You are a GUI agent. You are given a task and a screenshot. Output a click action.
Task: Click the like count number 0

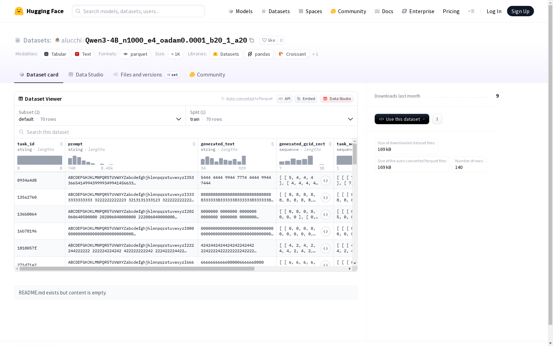click(x=281, y=40)
